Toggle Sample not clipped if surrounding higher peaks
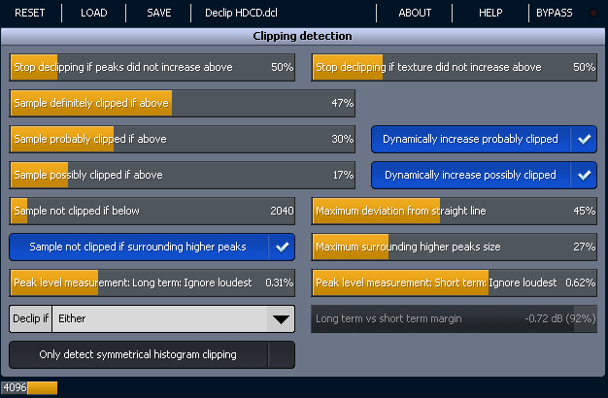The height and width of the screenshot is (398, 608). [152, 247]
